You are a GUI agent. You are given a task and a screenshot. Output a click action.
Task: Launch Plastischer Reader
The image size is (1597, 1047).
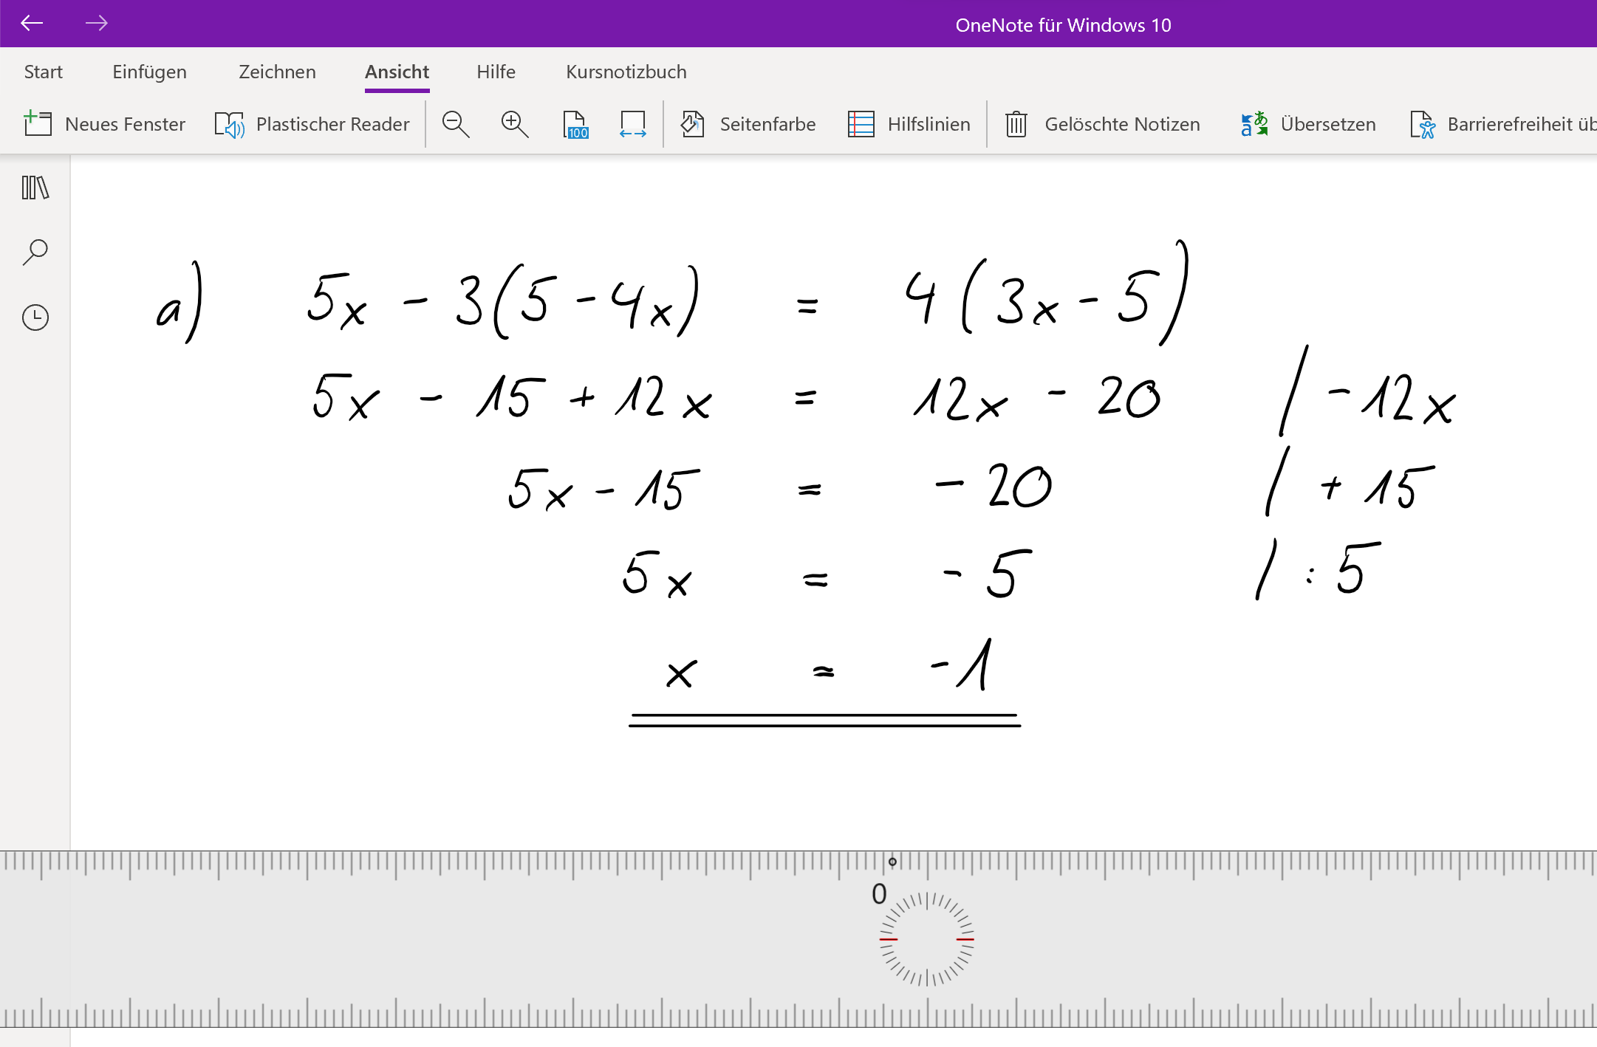pyautogui.click(x=312, y=124)
